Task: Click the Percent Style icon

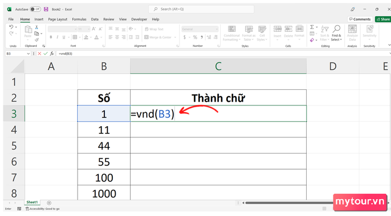Action: 195,37
